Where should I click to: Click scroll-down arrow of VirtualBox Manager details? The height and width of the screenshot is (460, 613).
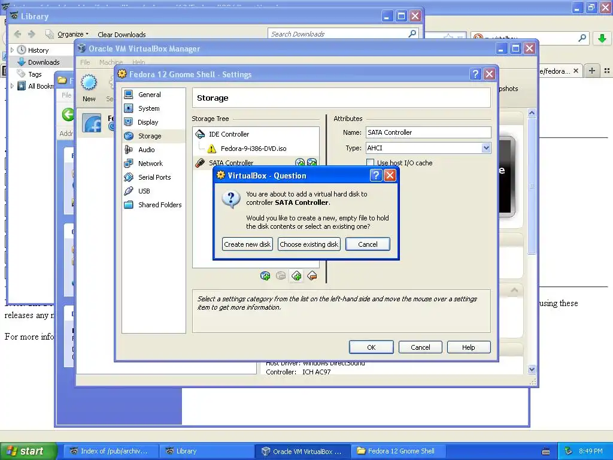532,369
